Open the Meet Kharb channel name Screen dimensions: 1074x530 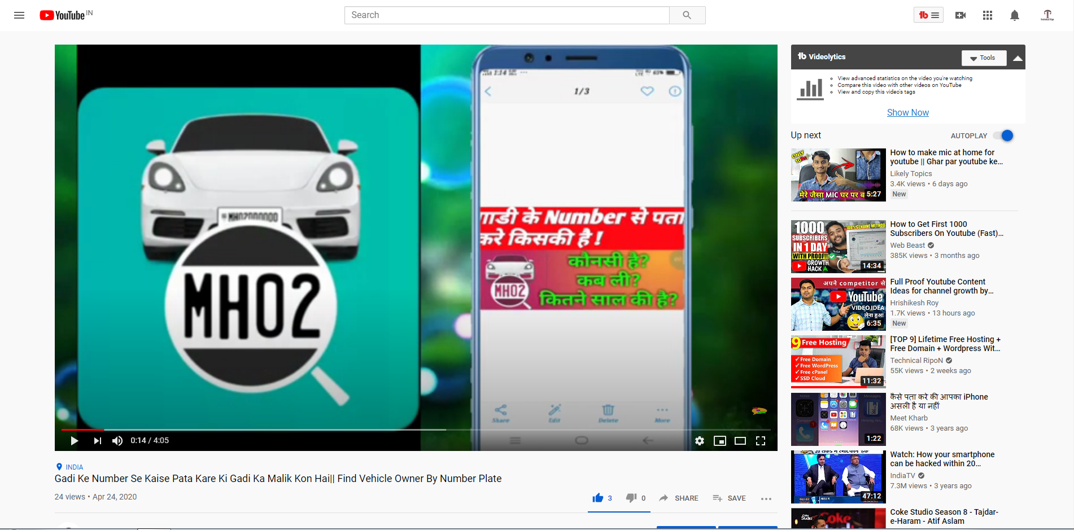(x=909, y=418)
